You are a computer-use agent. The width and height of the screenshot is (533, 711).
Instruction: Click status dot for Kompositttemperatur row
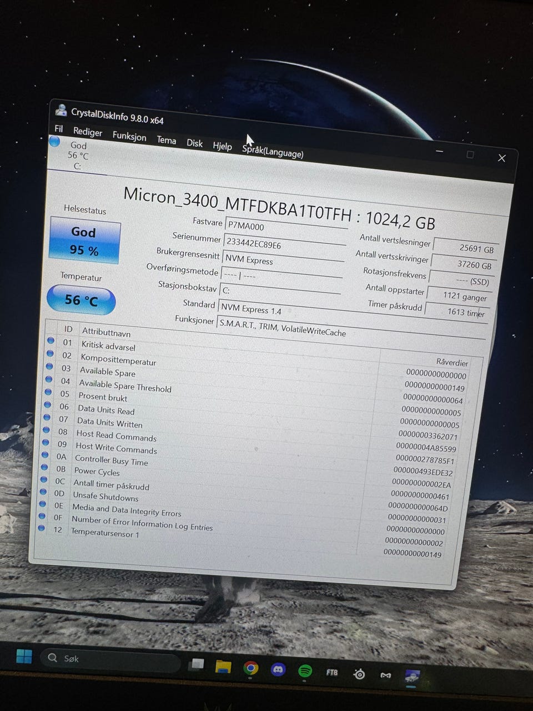click(x=51, y=353)
